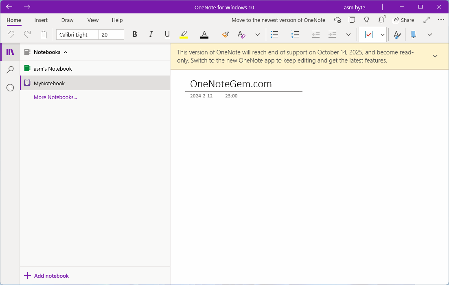
Task: Click the More Notebooks... link
Action: click(x=55, y=97)
